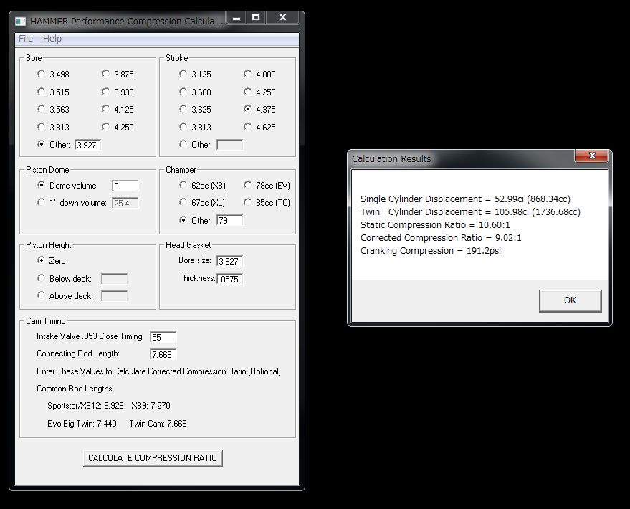The height and width of the screenshot is (509, 630).
Task: Click the Intake Valve Close Timing field
Action: point(163,337)
